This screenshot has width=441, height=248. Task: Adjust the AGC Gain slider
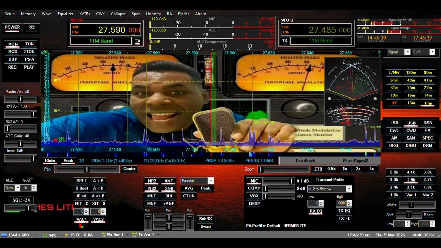pyautogui.click(x=20, y=144)
